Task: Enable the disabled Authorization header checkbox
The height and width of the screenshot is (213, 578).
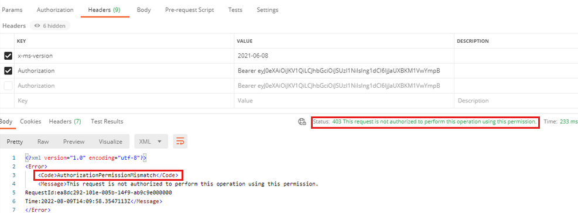Action: 8,85
